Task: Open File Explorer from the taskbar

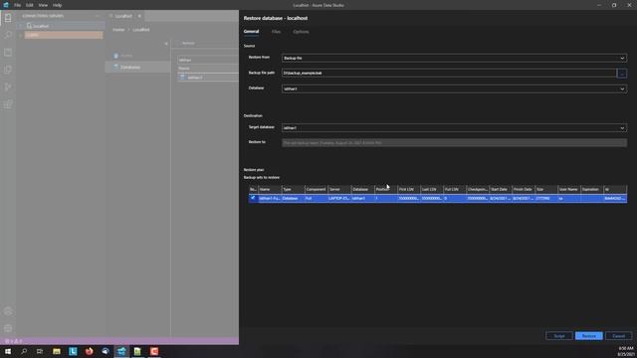Action: pos(57,351)
